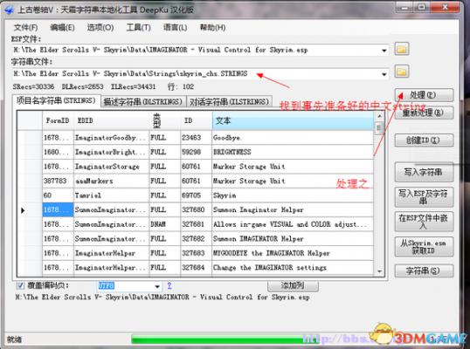Select "Summon Imaginator Helper" text cell

point(293,209)
